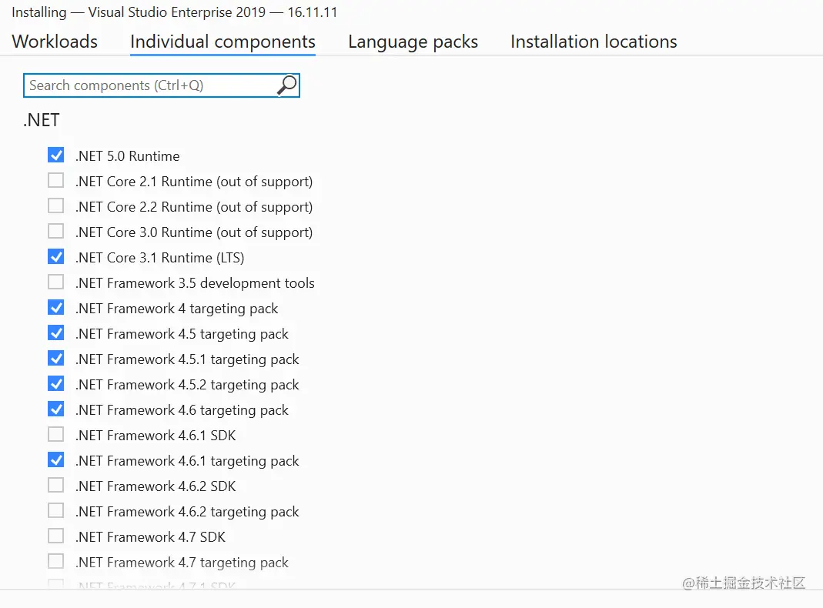Enable .NET Core 2.2 Runtime (out of support)

[55, 205]
